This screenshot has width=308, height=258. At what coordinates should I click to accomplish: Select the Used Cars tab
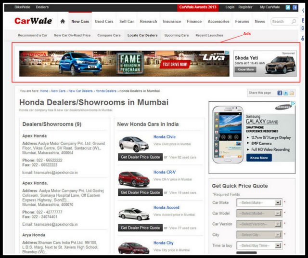[104, 21]
